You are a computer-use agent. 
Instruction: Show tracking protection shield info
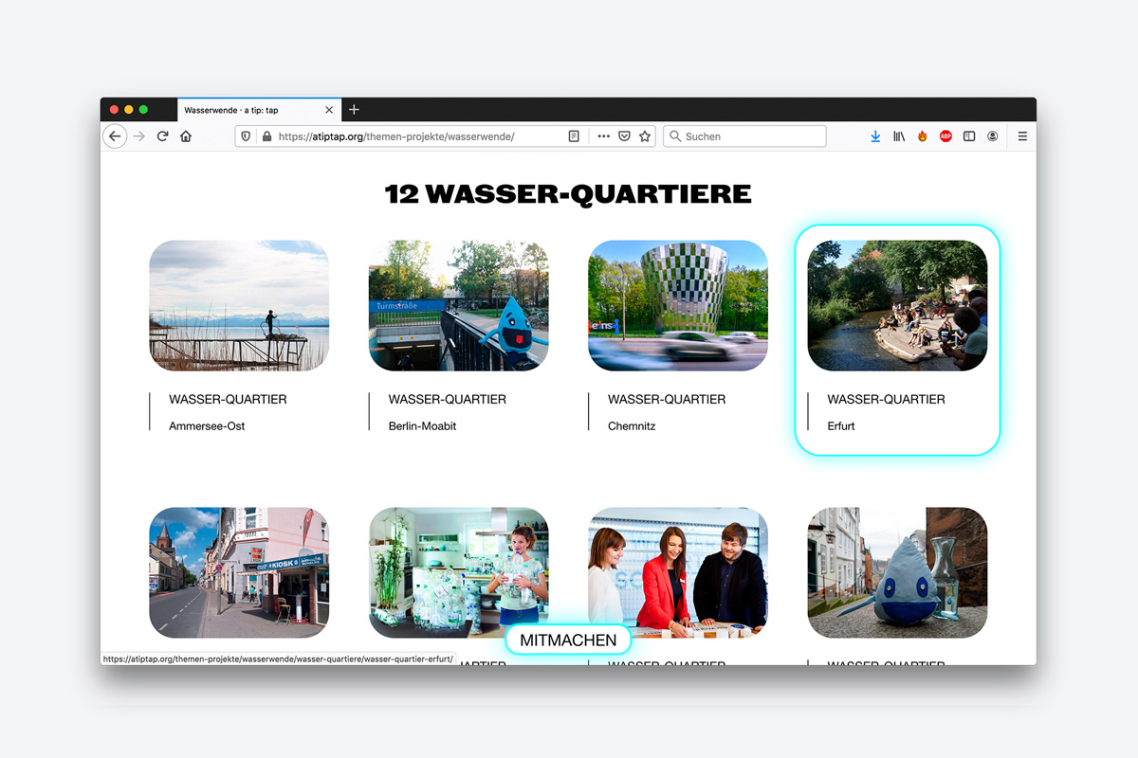tap(246, 136)
